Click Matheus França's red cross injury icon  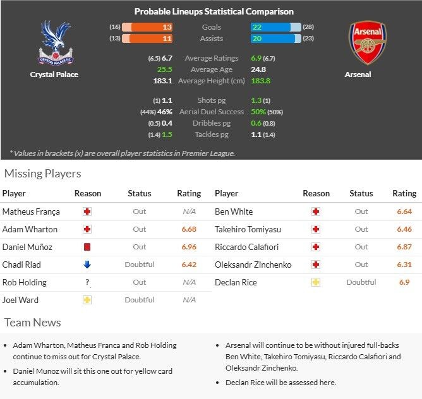click(x=87, y=211)
